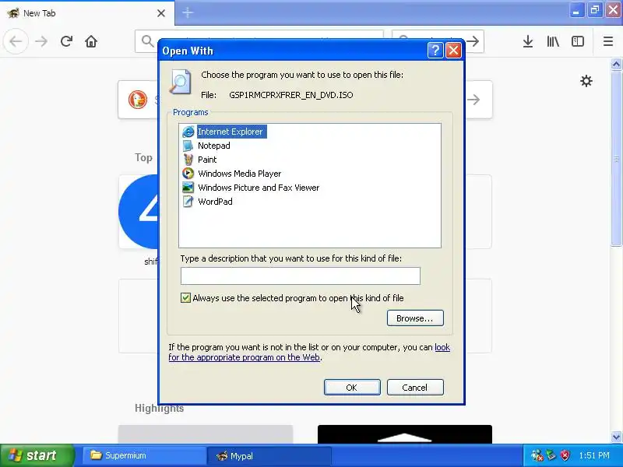Image resolution: width=623 pixels, height=467 pixels.
Task: Follow the look for appropriate program link
Action: pyautogui.click(x=309, y=353)
